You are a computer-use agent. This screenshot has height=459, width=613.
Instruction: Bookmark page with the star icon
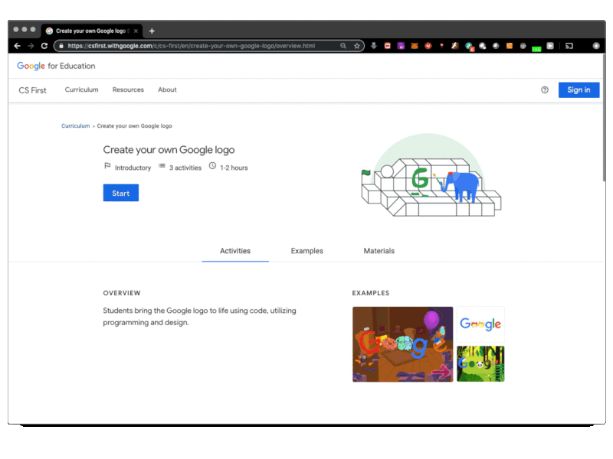(357, 46)
